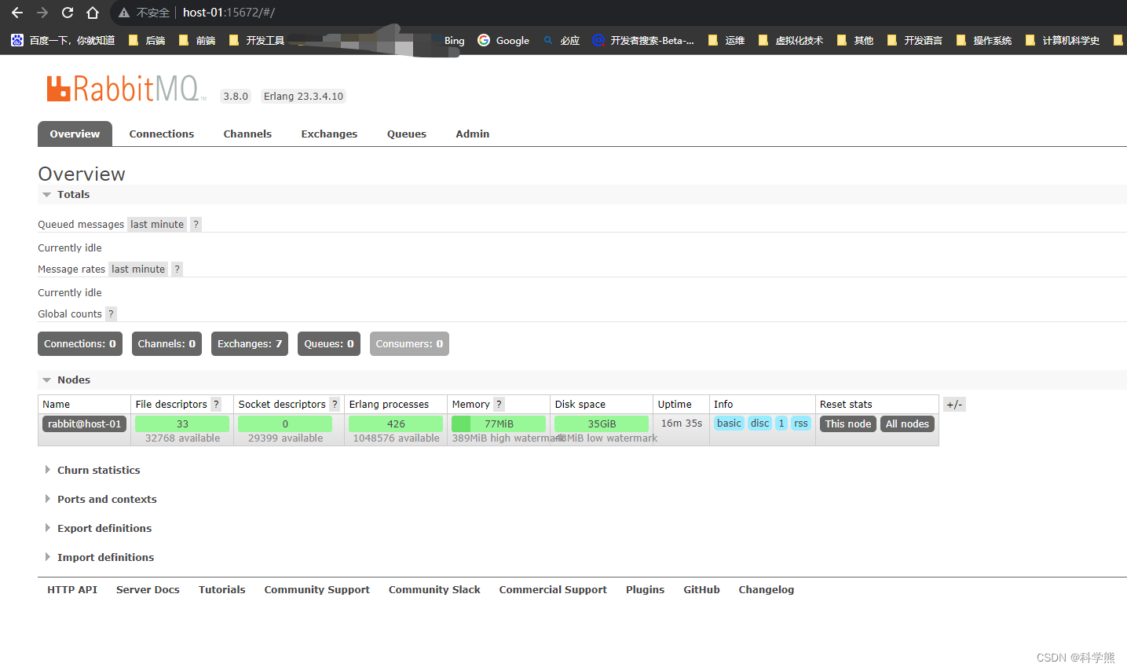The width and height of the screenshot is (1127, 671).
Task: Switch to the Admin tab
Action: click(x=473, y=134)
